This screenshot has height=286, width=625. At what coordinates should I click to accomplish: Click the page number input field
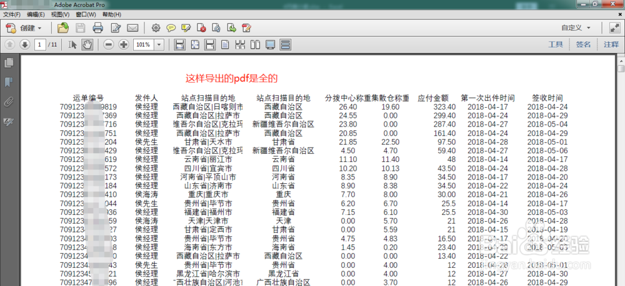point(40,44)
